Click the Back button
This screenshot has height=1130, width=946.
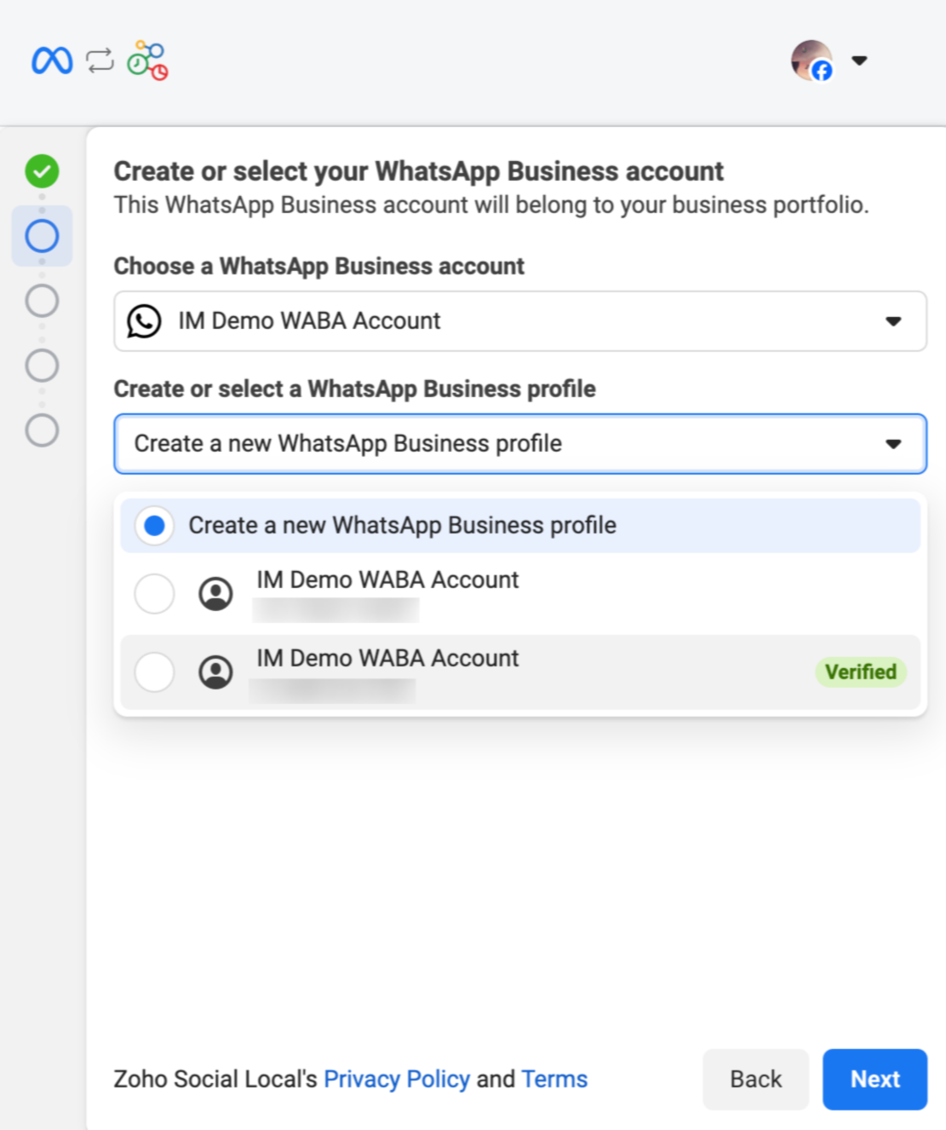pos(755,1079)
